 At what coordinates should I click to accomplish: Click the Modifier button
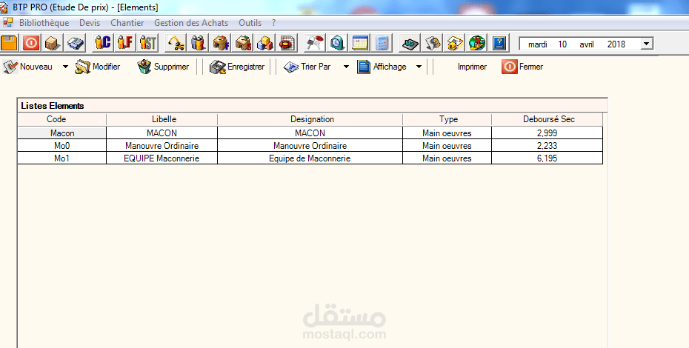click(98, 67)
